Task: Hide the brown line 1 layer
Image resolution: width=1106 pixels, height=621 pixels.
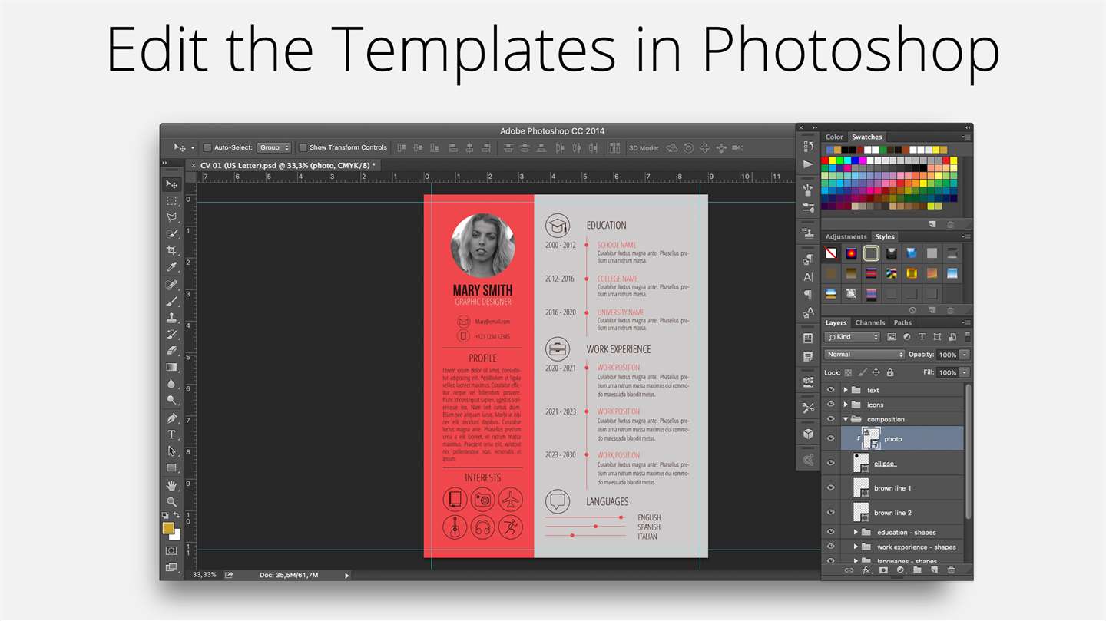Action: click(x=830, y=487)
